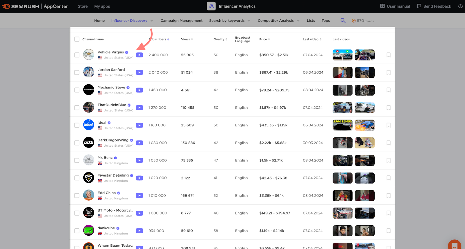465x249 pixels.
Task: Open the YouTube icon for dankcube
Action: (139, 231)
